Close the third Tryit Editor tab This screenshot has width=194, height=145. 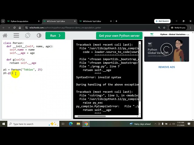click(111, 21)
